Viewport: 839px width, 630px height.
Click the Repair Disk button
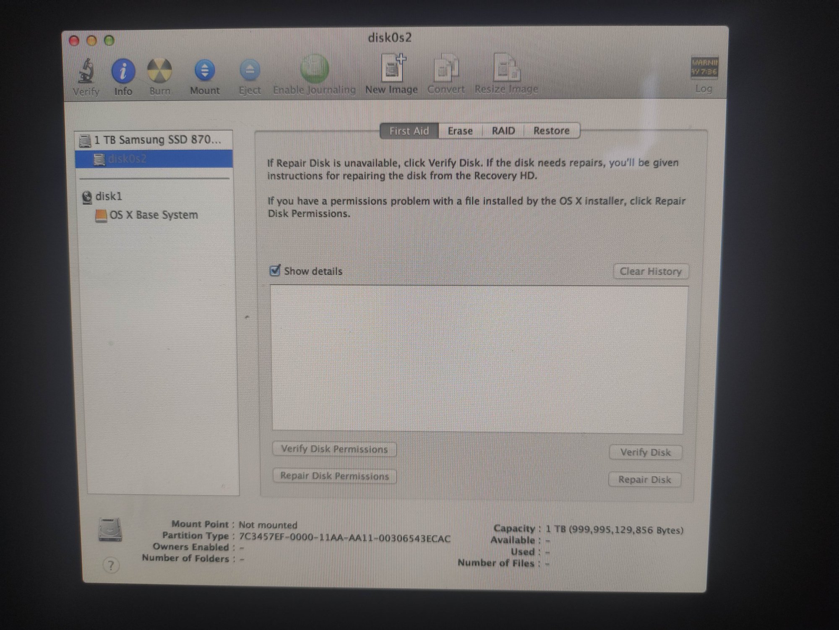point(644,479)
